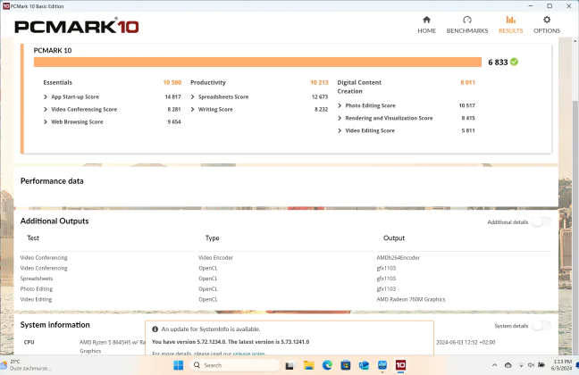The image size is (579, 375).
Task: Click the Video Encoder type cell
Action: pyautogui.click(x=215, y=258)
